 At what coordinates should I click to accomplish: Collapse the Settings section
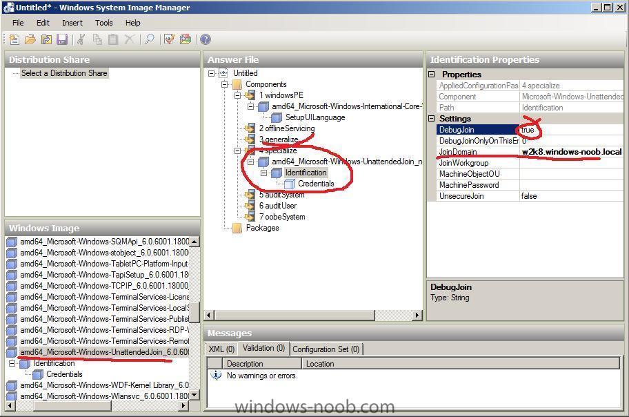(x=432, y=119)
